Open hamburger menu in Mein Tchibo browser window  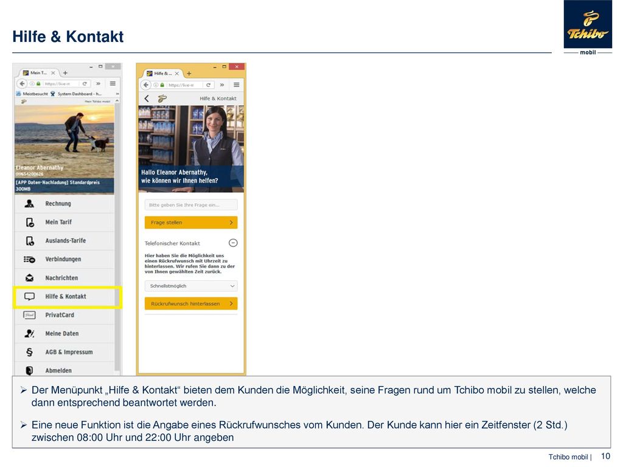(113, 83)
